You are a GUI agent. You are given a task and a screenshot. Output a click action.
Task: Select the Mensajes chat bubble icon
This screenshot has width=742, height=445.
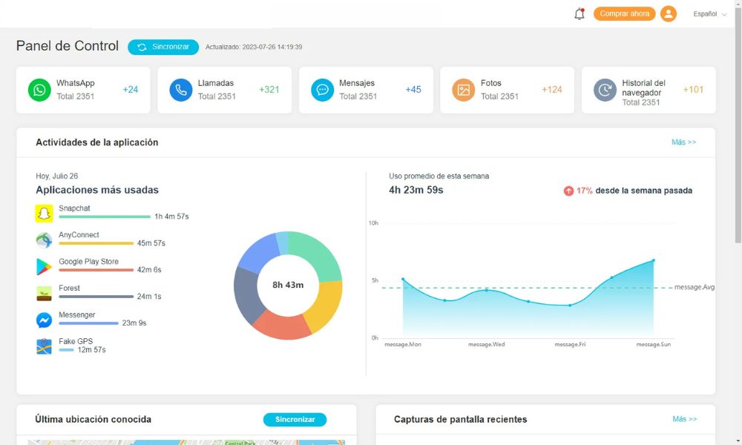322,90
